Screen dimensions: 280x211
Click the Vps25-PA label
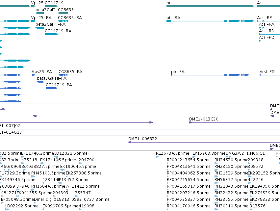click(42, 72)
